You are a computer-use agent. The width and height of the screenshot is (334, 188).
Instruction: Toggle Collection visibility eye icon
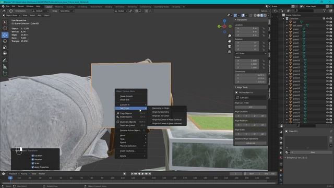point(327,19)
